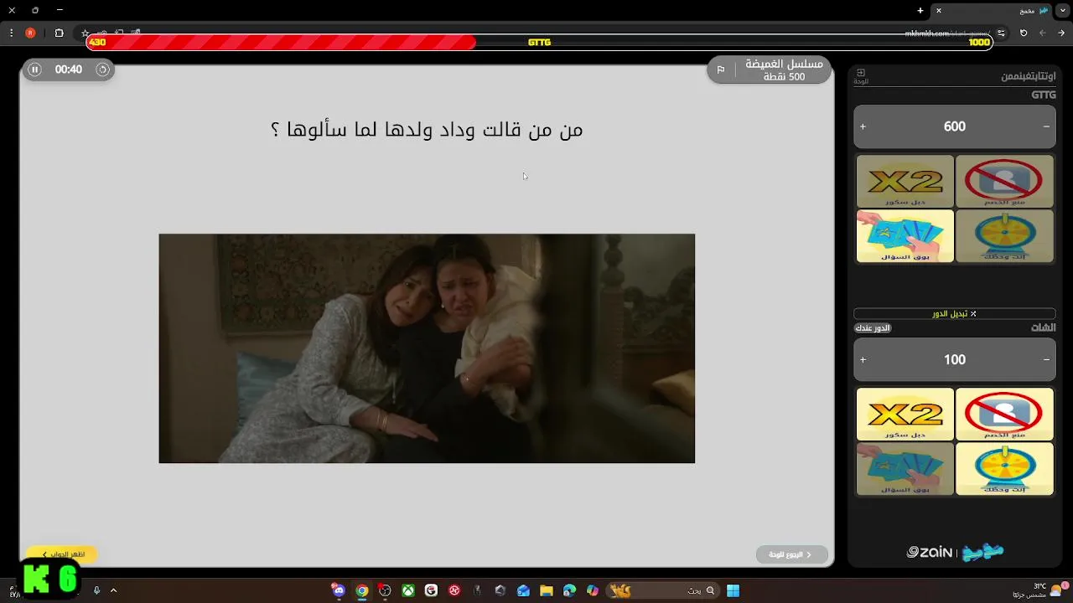Open a new browser tab
Image resolution: width=1073 pixels, height=603 pixels.
click(920, 10)
